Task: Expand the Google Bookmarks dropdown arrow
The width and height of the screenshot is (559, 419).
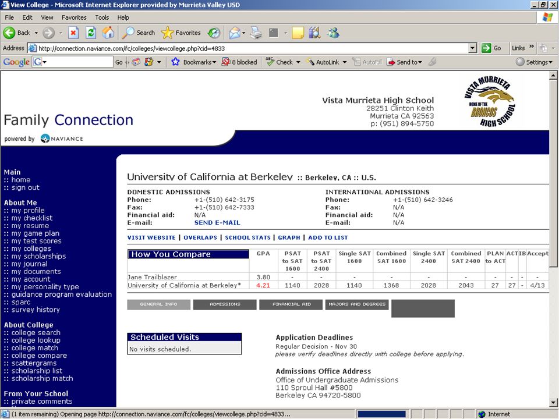Action: click(x=214, y=62)
